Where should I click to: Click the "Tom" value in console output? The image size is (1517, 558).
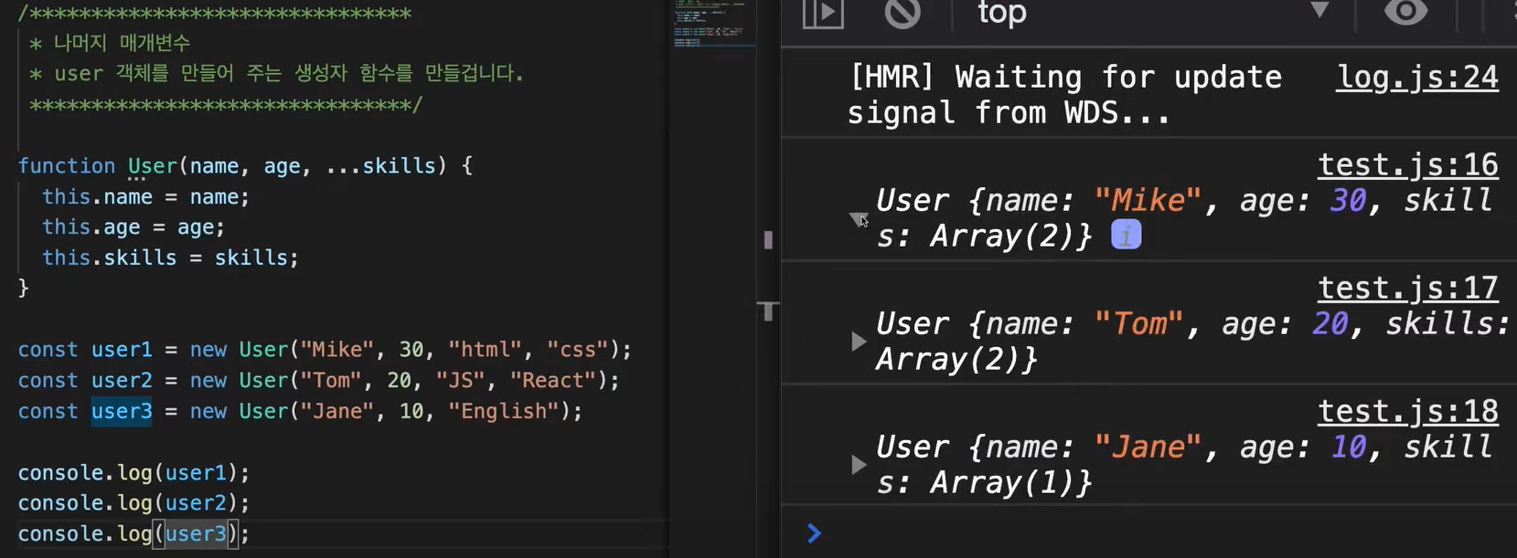[x=1139, y=324]
